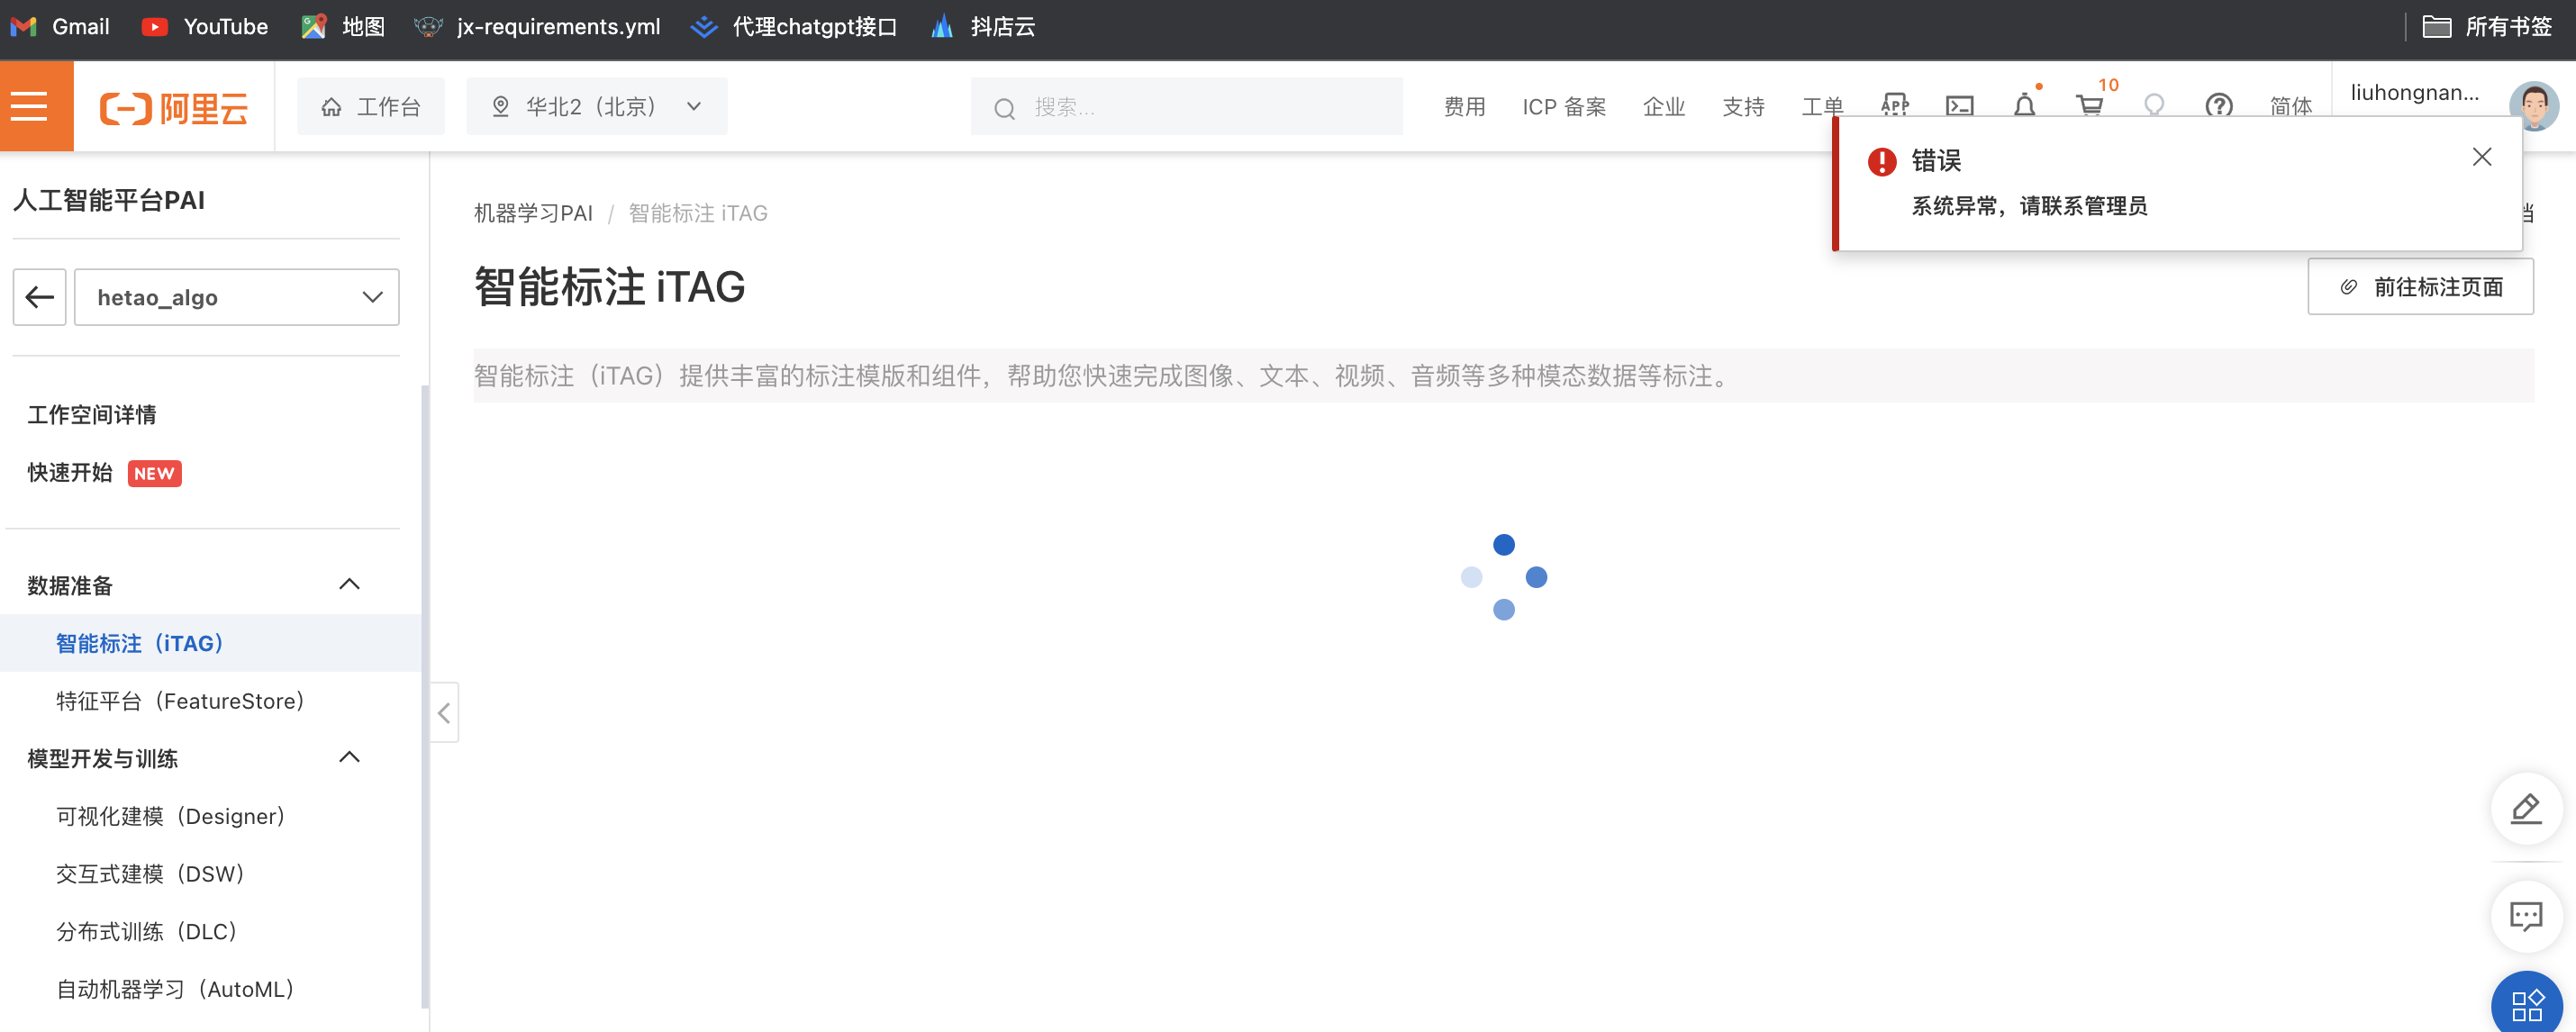Viewport: 2576px width, 1032px height.
Task: Open the help question mark icon
Action: pos(2219,105)
